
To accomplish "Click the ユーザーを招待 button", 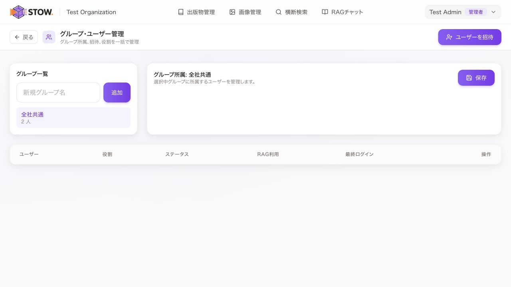I will point(469,37).
